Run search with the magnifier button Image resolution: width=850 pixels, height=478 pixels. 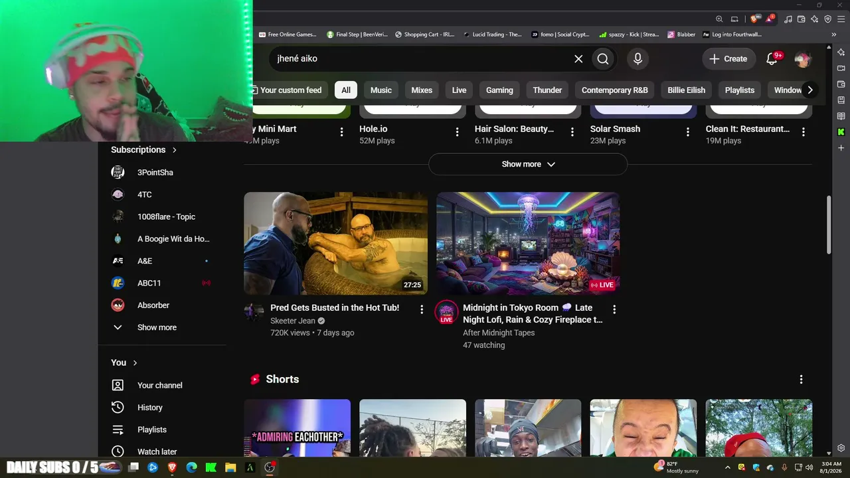click(x=603, y=59)
